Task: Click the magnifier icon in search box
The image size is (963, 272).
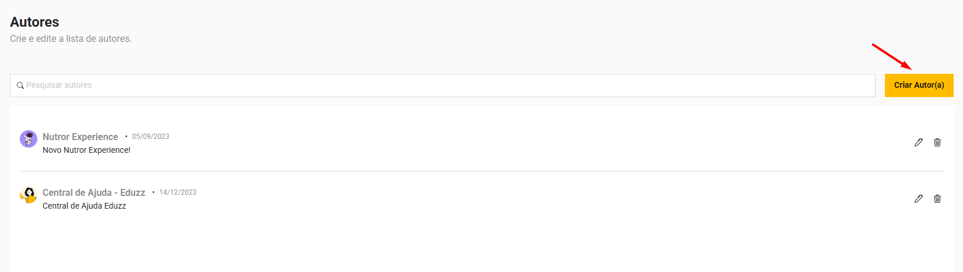Action: point(20,85)
